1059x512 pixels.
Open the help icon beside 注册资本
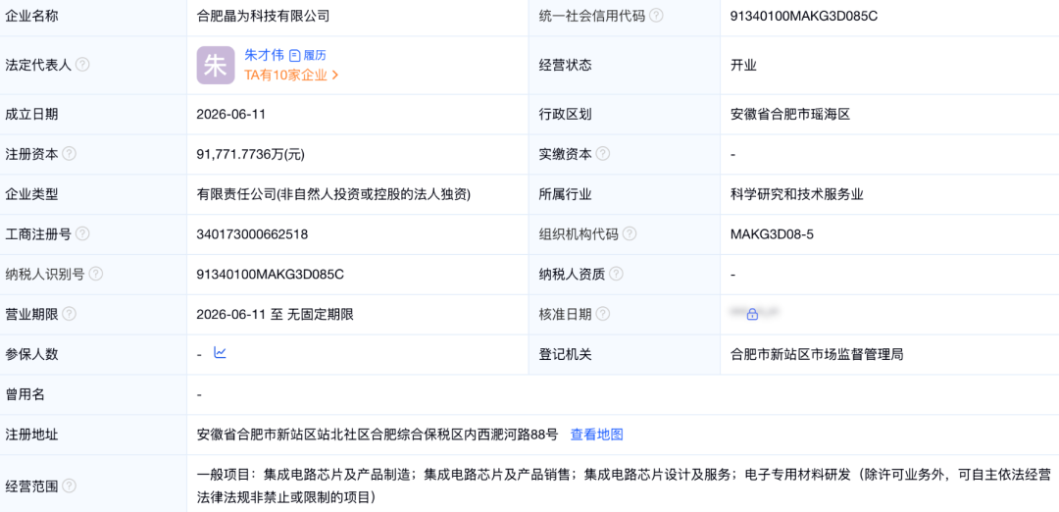(x=69, y=153)
